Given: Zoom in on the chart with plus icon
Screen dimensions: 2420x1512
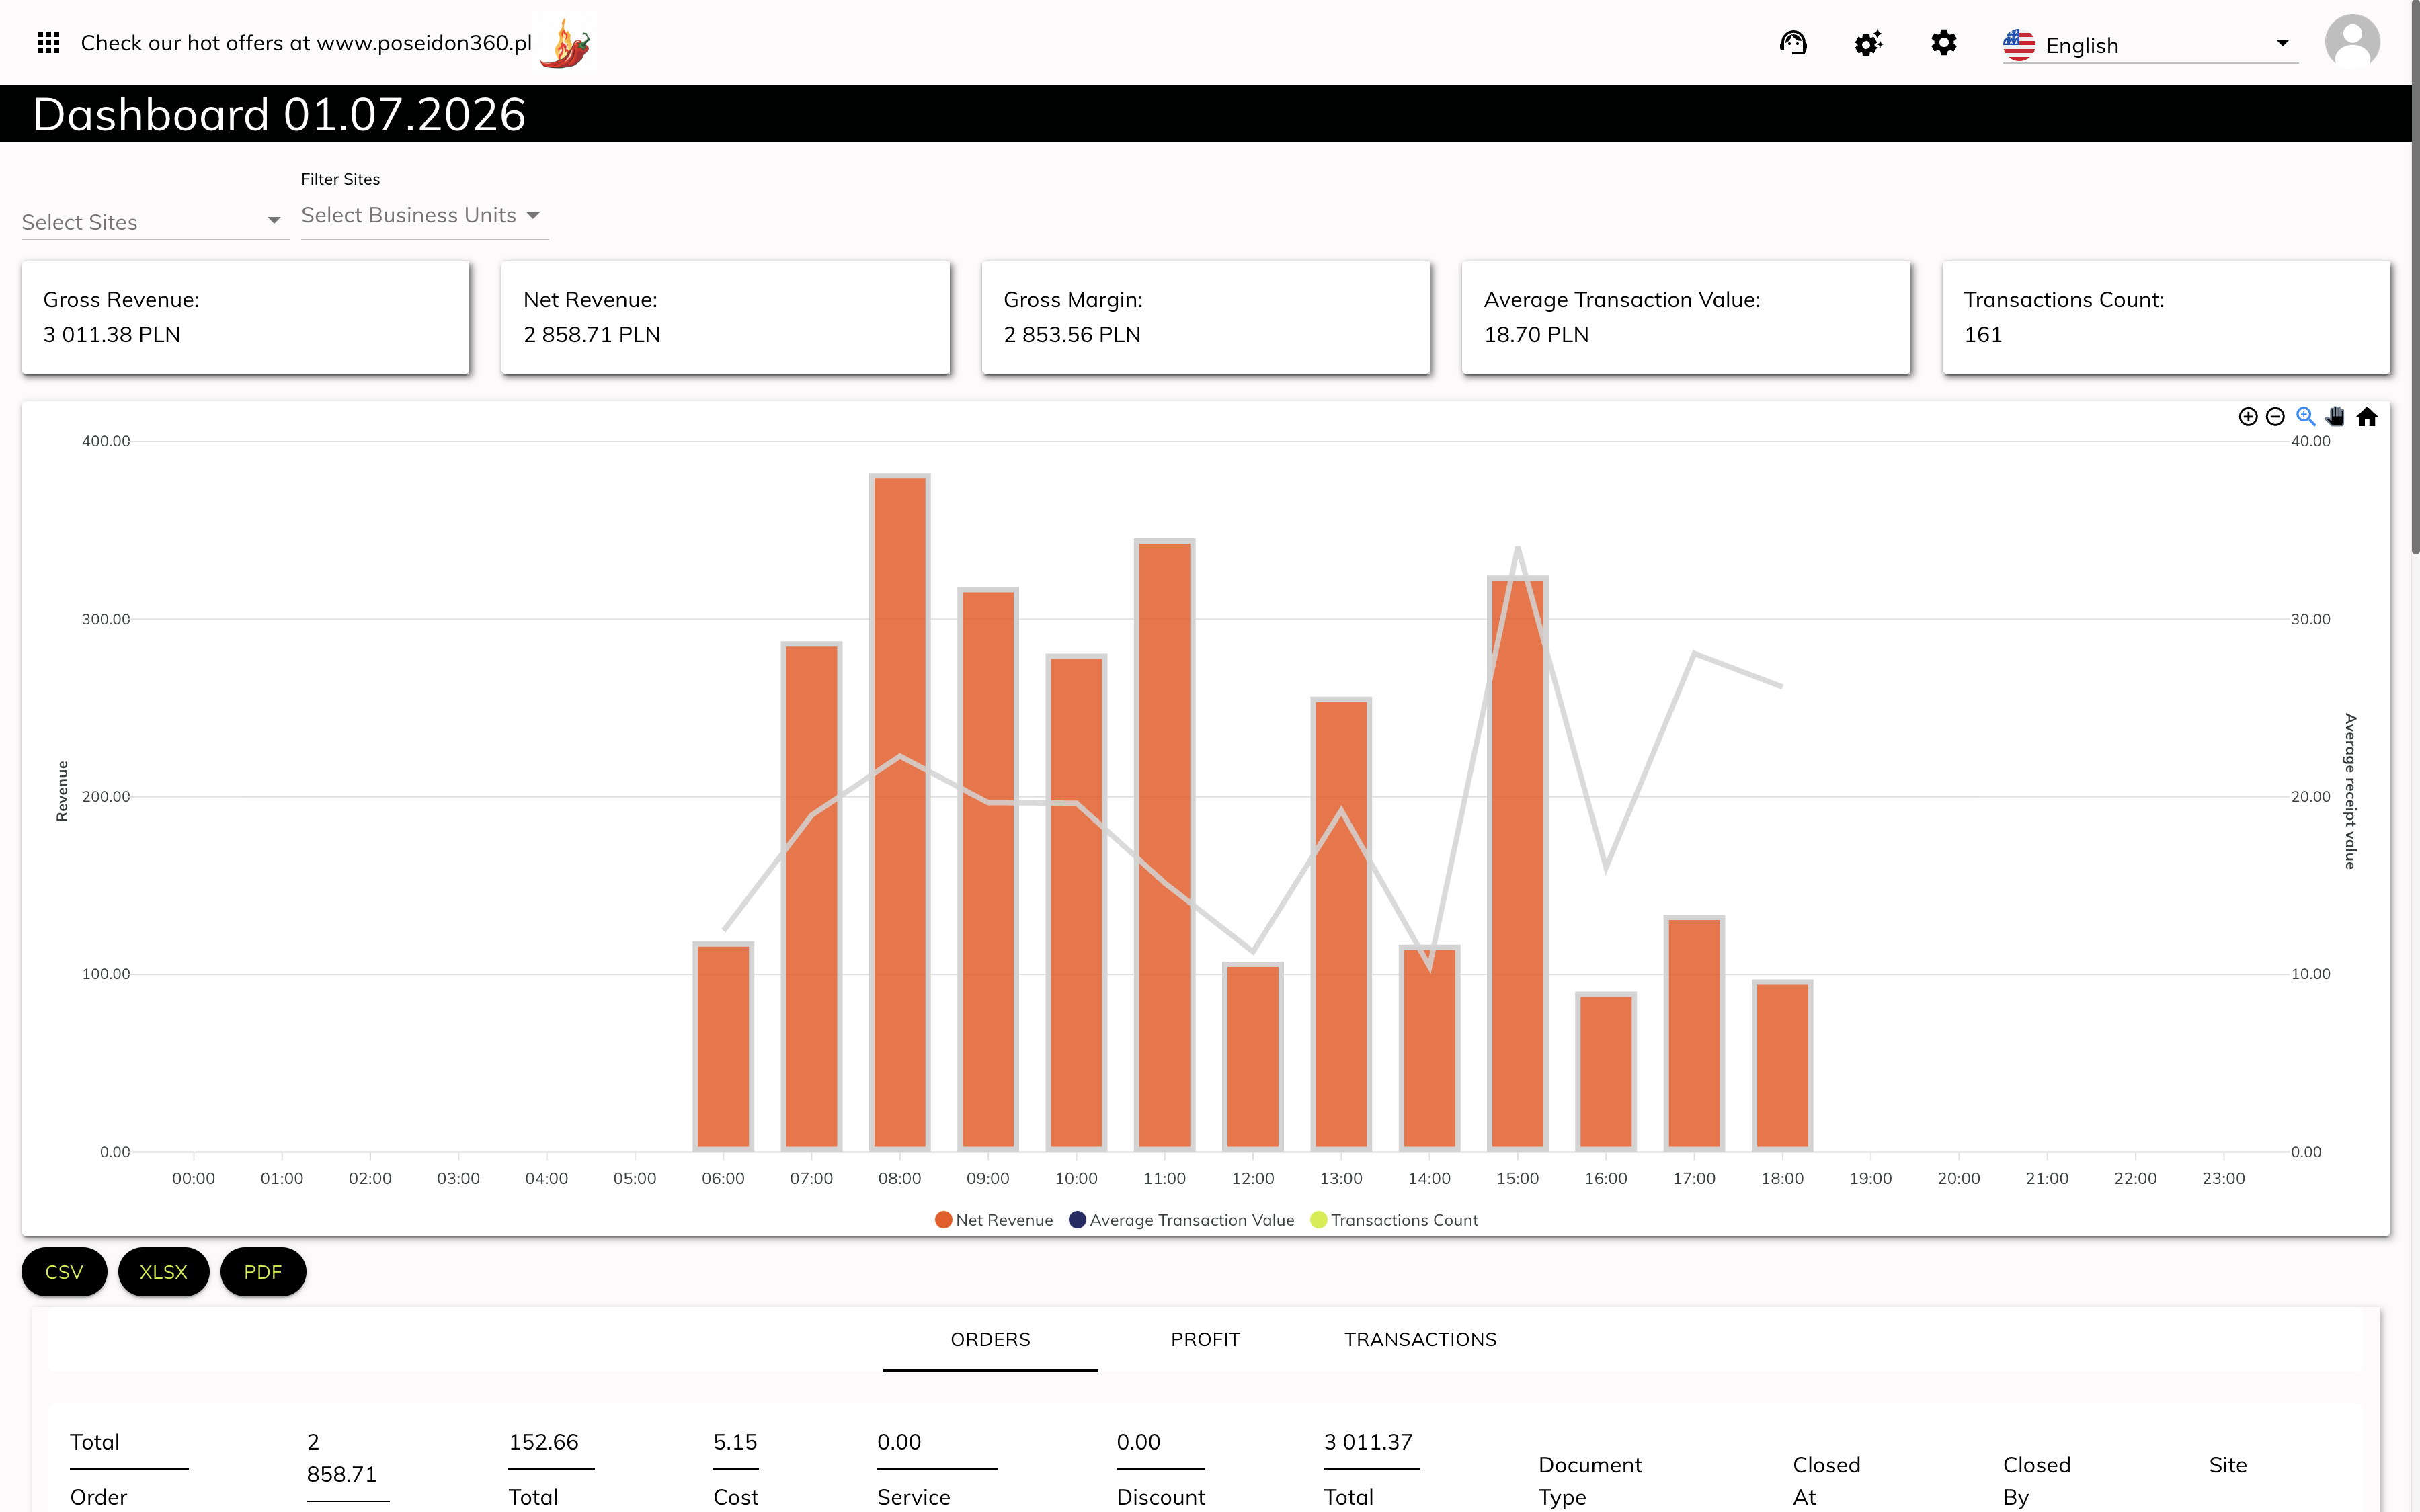Looking at the screenshot, I should pyautogui.click(x=2248, y=417).
